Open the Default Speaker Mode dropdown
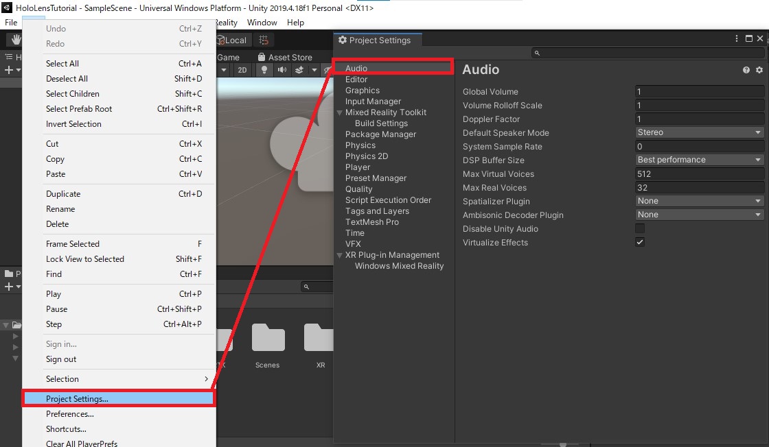 point(700,132)
